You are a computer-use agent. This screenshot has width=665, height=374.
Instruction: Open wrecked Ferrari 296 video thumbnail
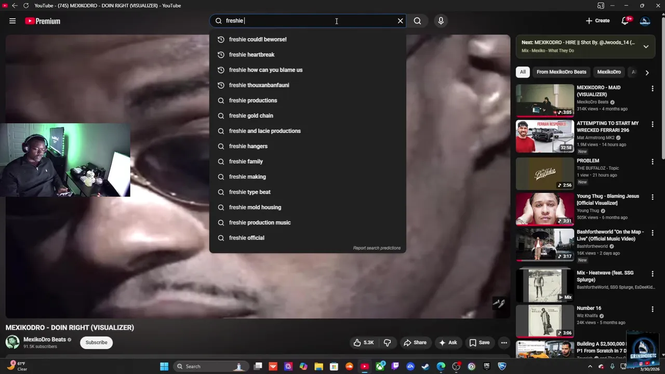[544, 136]
